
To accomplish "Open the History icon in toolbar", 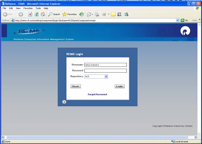I will (82, 14).
